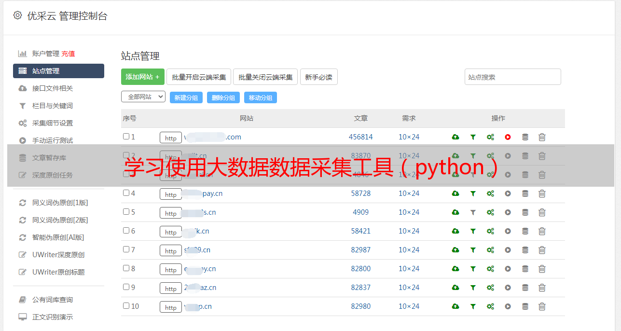Open the http protocol selector in row 8
The image size is (621, 331).
point(171,269)
